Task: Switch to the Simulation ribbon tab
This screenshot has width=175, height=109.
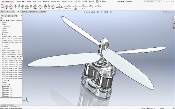Action: pyautogui.click(x=43, y=12)
